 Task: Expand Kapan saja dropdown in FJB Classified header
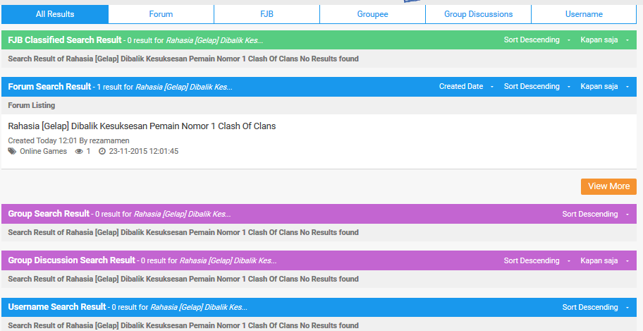[604, 40]
